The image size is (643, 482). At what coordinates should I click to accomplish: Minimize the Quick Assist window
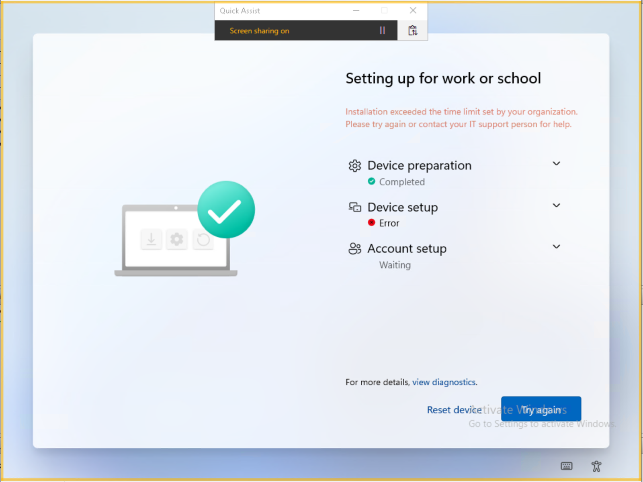[x=356, y=10]
